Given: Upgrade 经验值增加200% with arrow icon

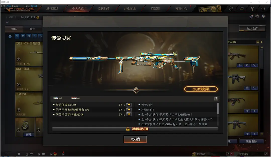Looking at the screenshot, I should coord(129,105).
